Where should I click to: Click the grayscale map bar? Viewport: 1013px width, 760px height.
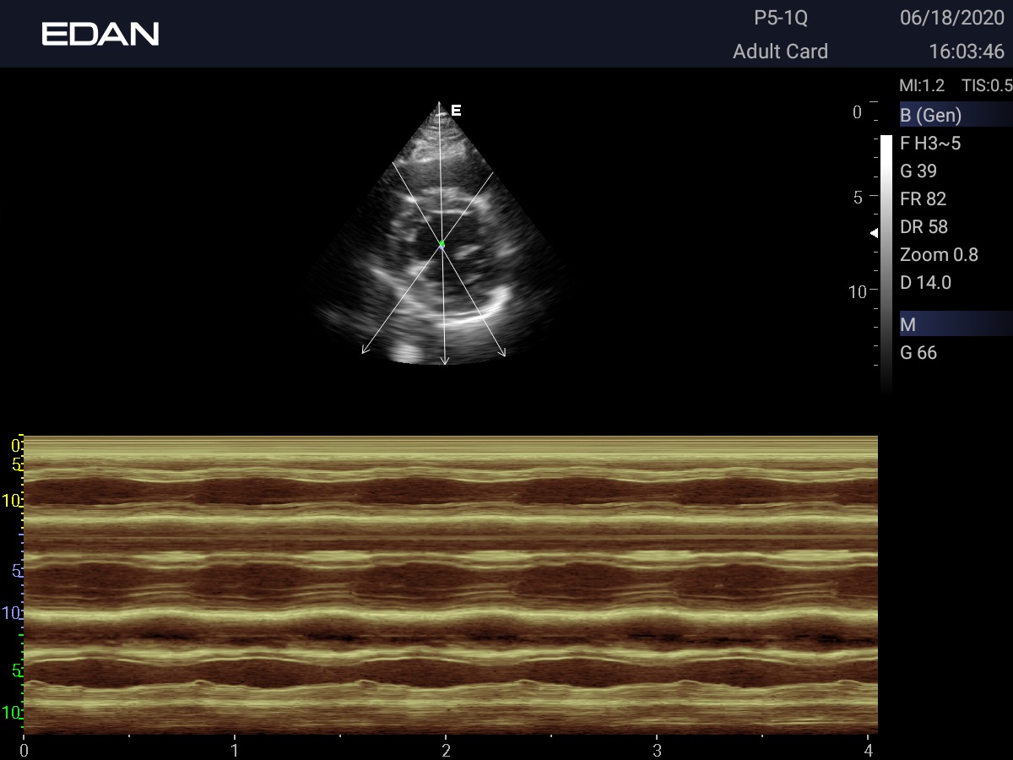886,262
